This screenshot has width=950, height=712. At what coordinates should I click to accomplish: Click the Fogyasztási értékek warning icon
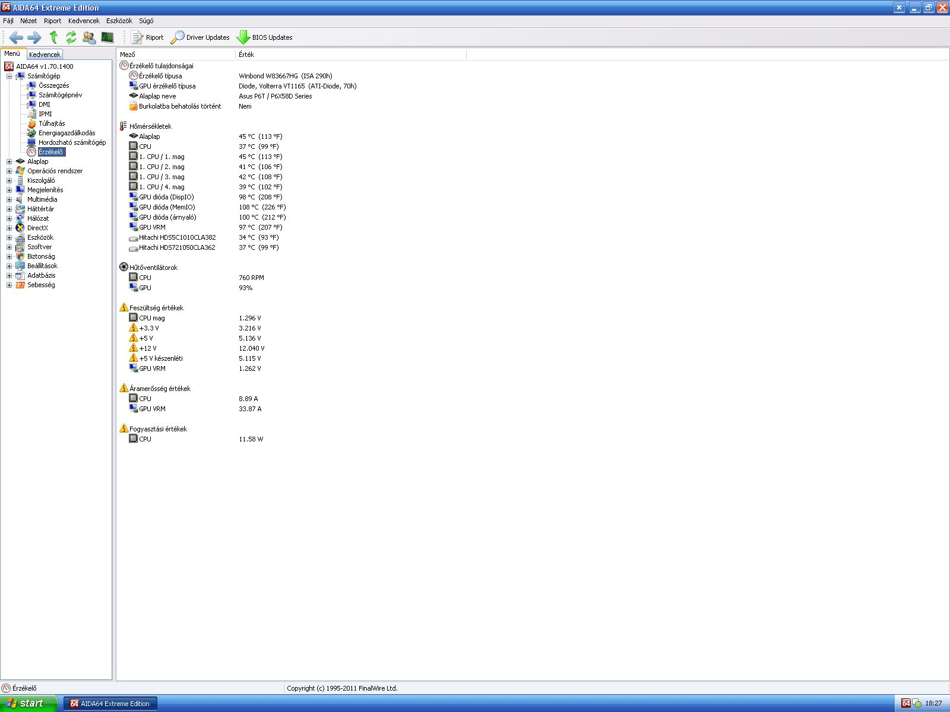pos(123,428)
